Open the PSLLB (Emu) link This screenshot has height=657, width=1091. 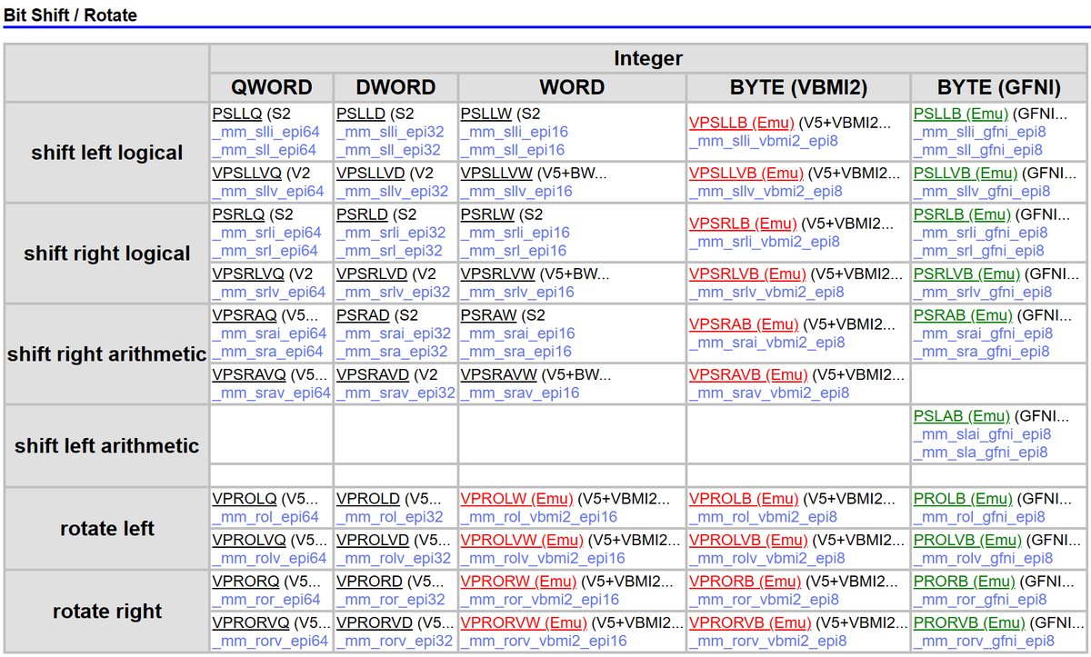[x=961, y=114]
